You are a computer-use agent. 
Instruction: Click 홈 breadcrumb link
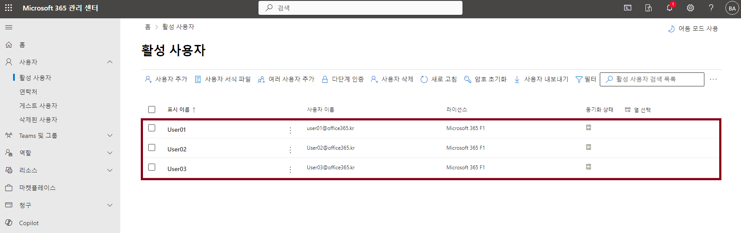pos(148,27)
